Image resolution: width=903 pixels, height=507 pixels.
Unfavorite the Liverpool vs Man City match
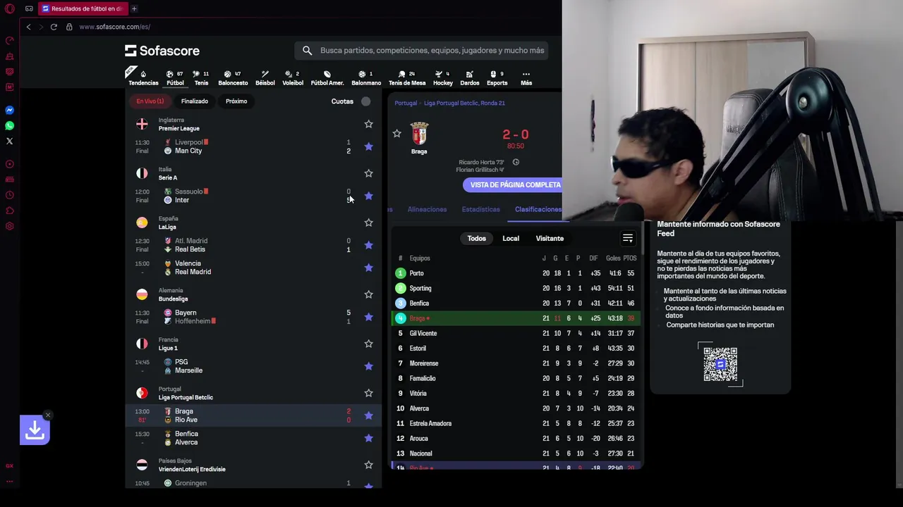pos(368,146)
